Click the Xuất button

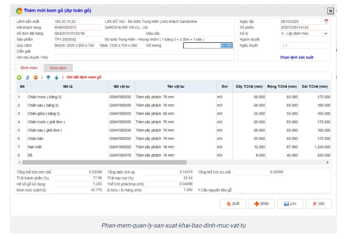(233, 204)
